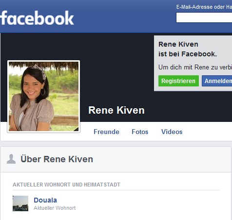Click the blue Anmelden button
The image size is (232, 220).
(x=217, y=81)
